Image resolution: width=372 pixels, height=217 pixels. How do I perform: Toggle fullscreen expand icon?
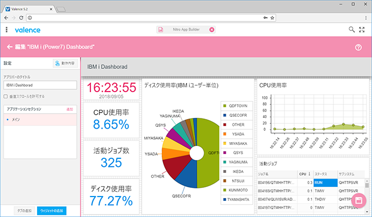362,30
